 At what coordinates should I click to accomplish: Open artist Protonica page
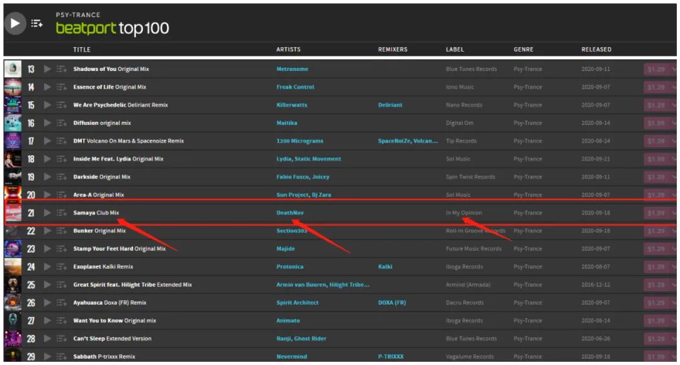tap(290, 267)
